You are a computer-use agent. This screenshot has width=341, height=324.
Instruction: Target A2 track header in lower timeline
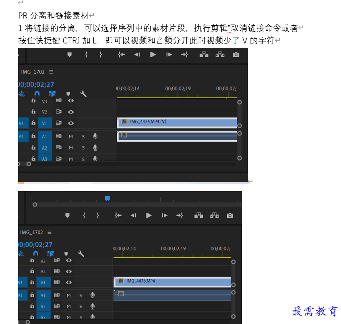tap(43, 306)
